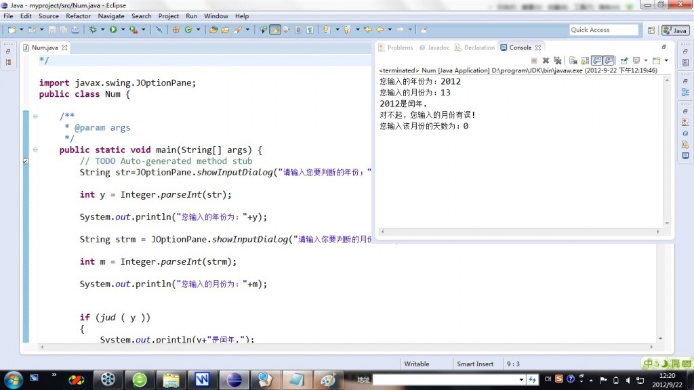Click the Search flashlight icon

pos(238,30)
